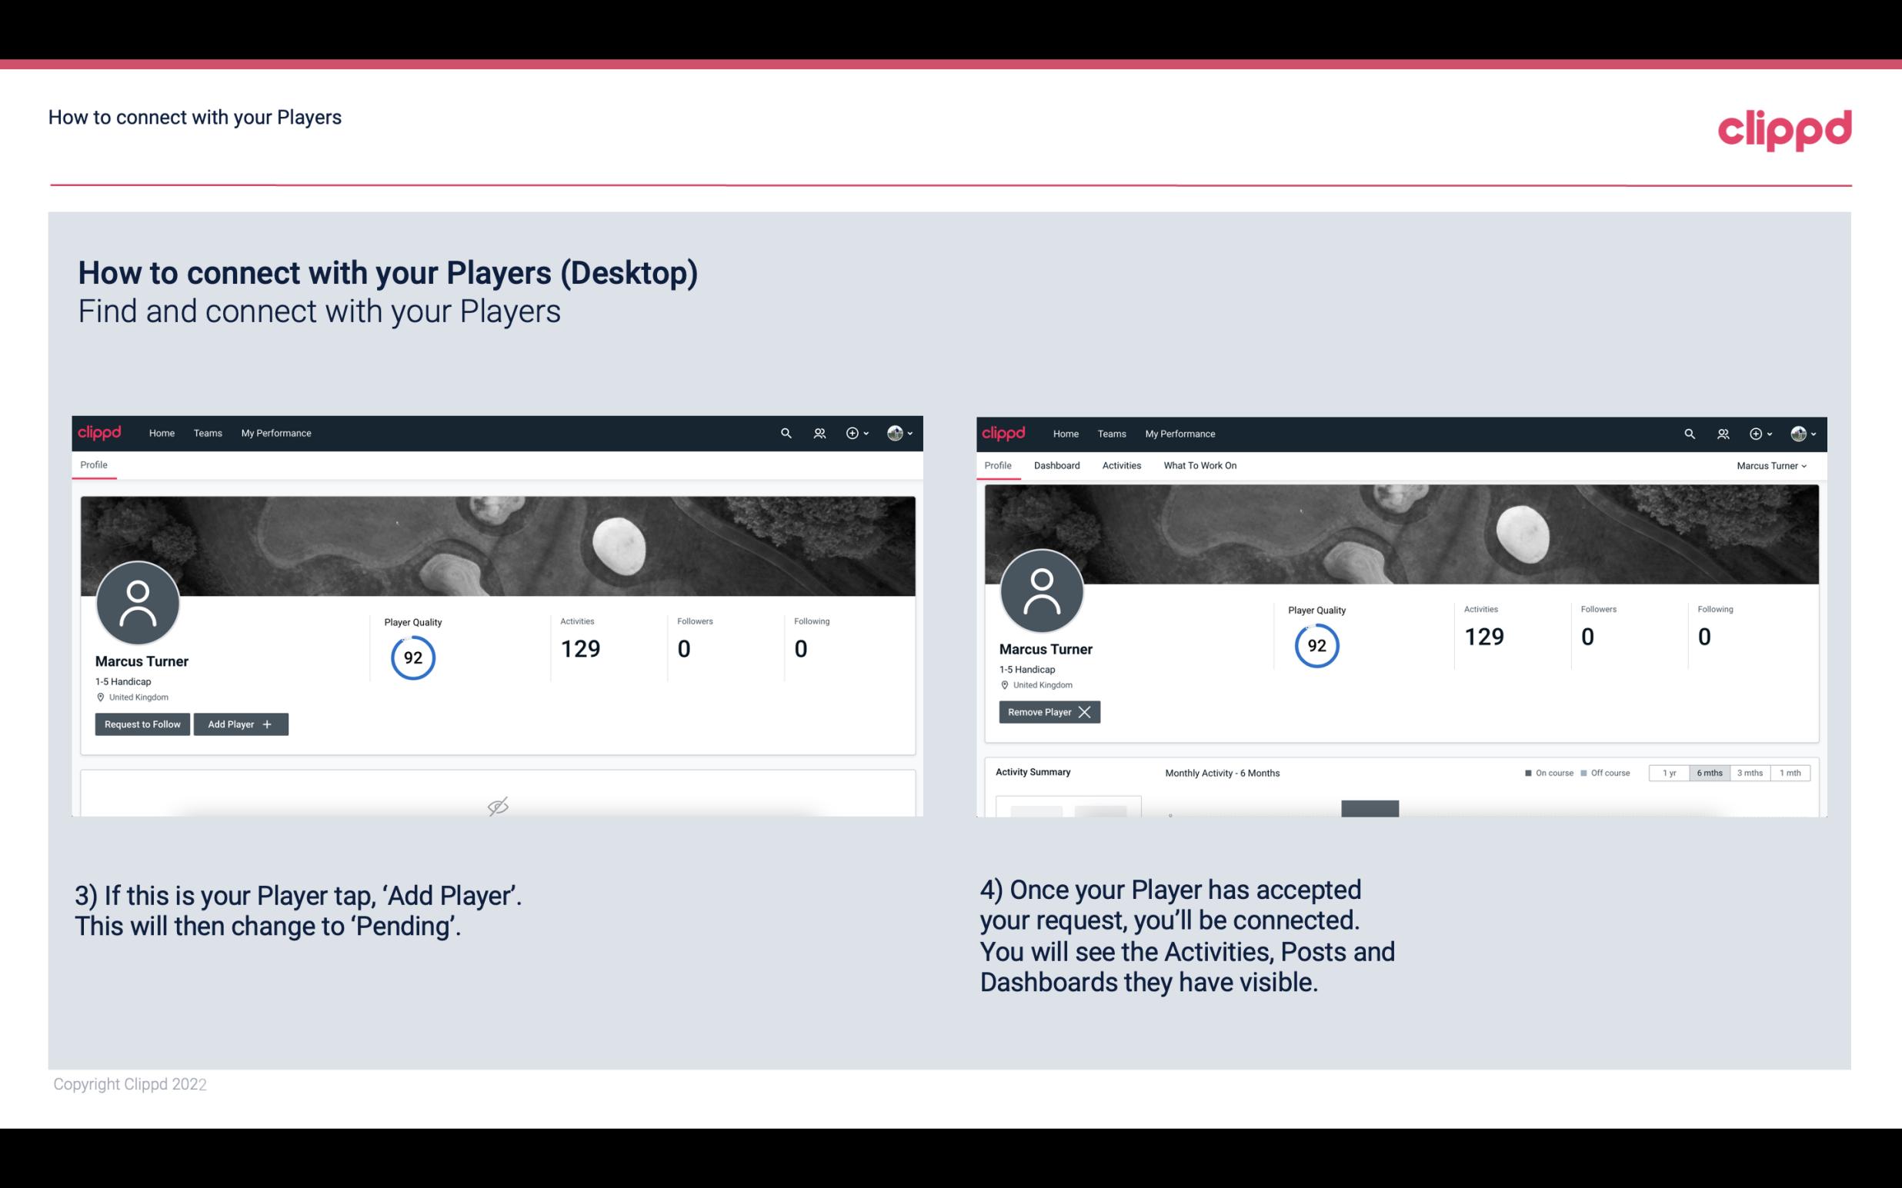The image size is (1902, 1188).
Task: Click the people/connections icon in left nav
Action: click(817, 432)
